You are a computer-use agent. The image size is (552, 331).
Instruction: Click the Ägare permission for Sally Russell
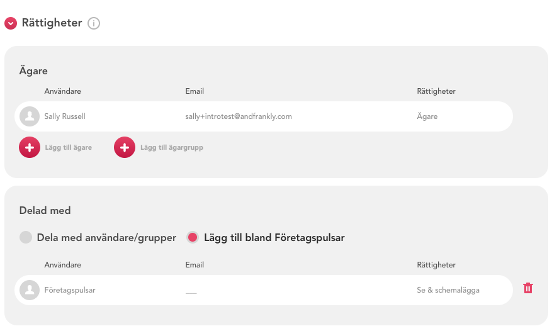[x=427, y=116]
